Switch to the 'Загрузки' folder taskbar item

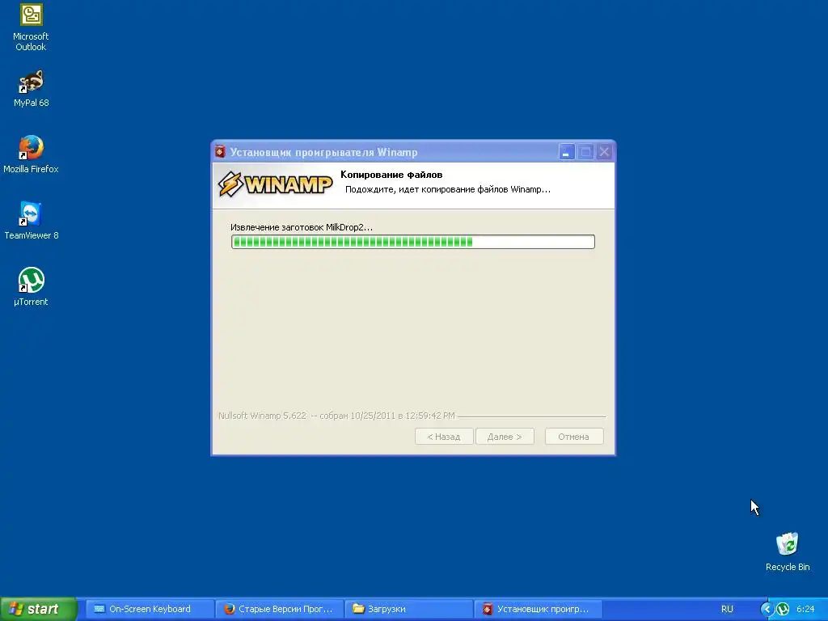point(408,609)
